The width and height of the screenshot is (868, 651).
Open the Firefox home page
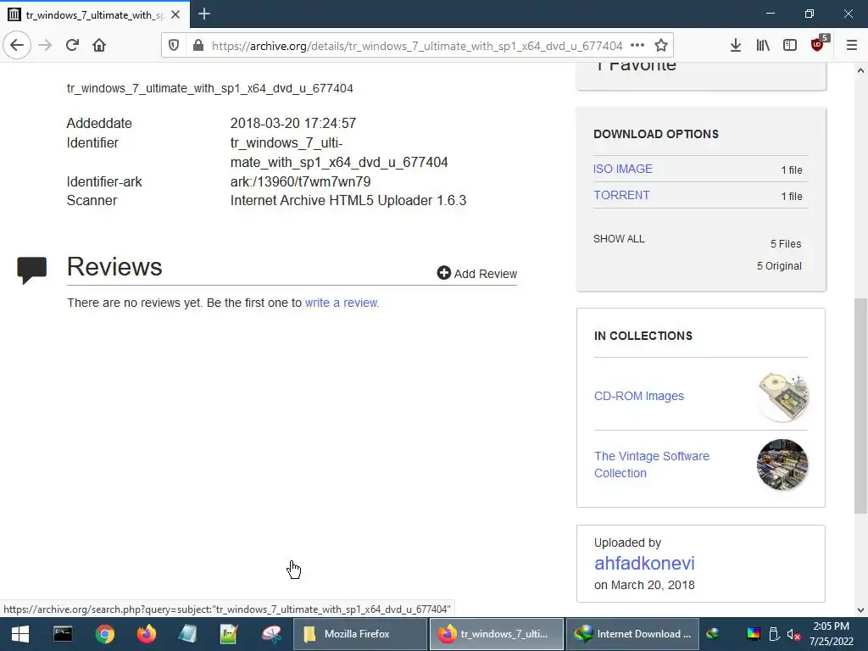pyautogui.click(x=99, y=46)
